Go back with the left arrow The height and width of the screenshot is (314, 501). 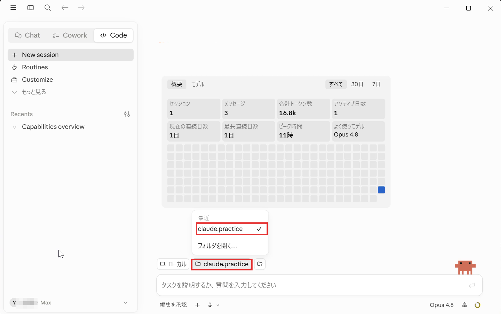[x=65, y=8]
